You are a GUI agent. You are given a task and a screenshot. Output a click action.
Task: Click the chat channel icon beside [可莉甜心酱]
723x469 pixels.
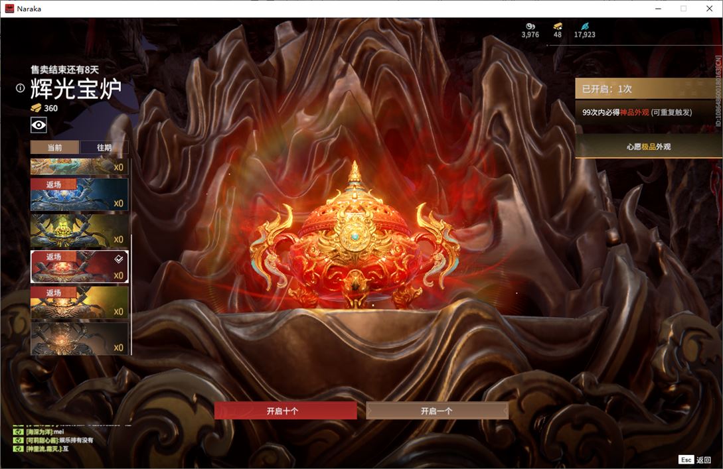click(18, 440)
